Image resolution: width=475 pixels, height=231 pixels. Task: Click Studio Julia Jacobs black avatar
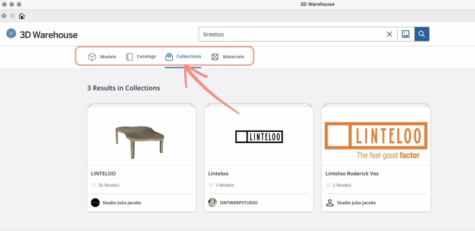click(x=95, y=202)
